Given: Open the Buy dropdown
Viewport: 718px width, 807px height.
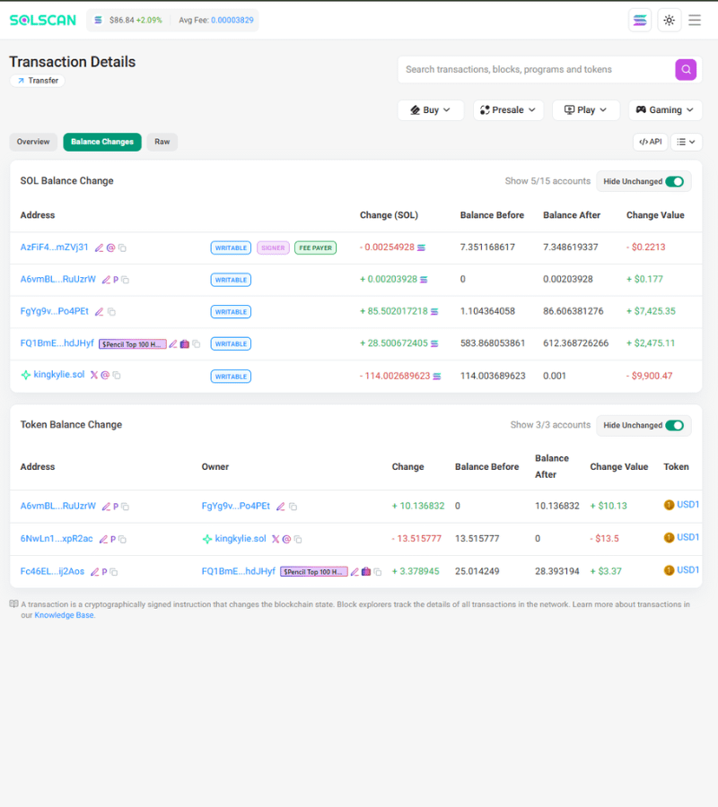Looking at the screenshot, I should (430, 109).
